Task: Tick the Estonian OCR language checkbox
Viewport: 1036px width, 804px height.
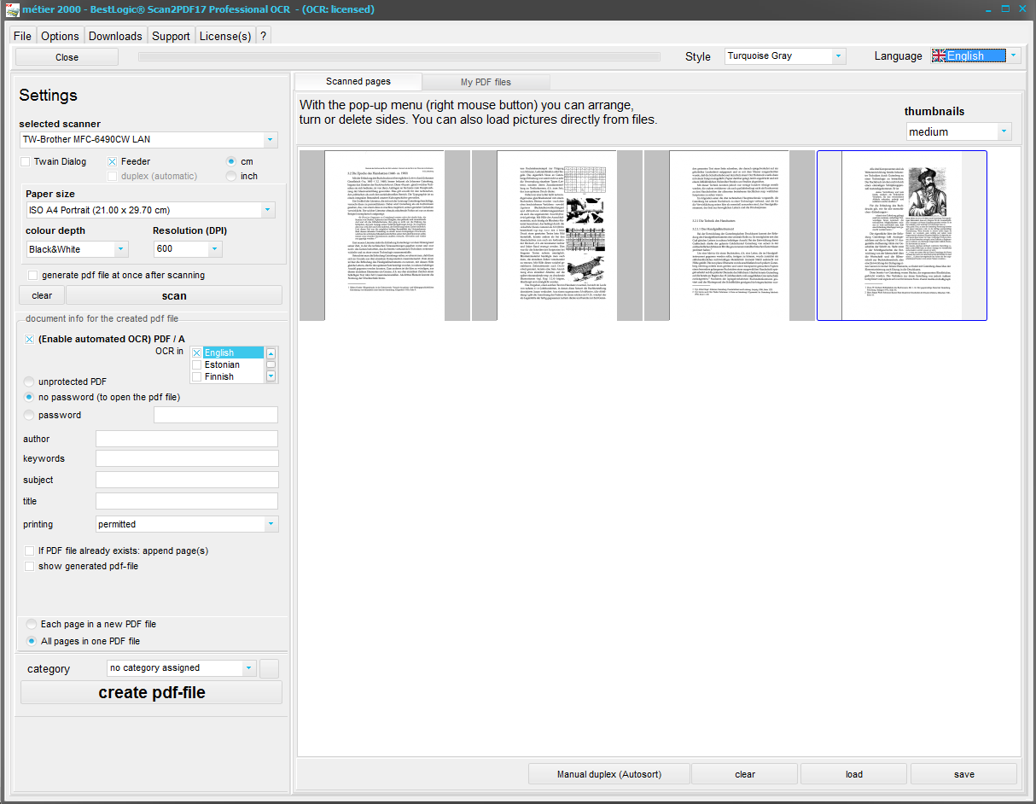Action: (197, 365)
